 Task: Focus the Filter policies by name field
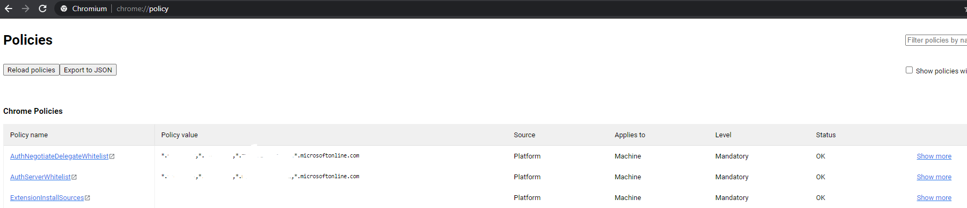click(936, 40)
